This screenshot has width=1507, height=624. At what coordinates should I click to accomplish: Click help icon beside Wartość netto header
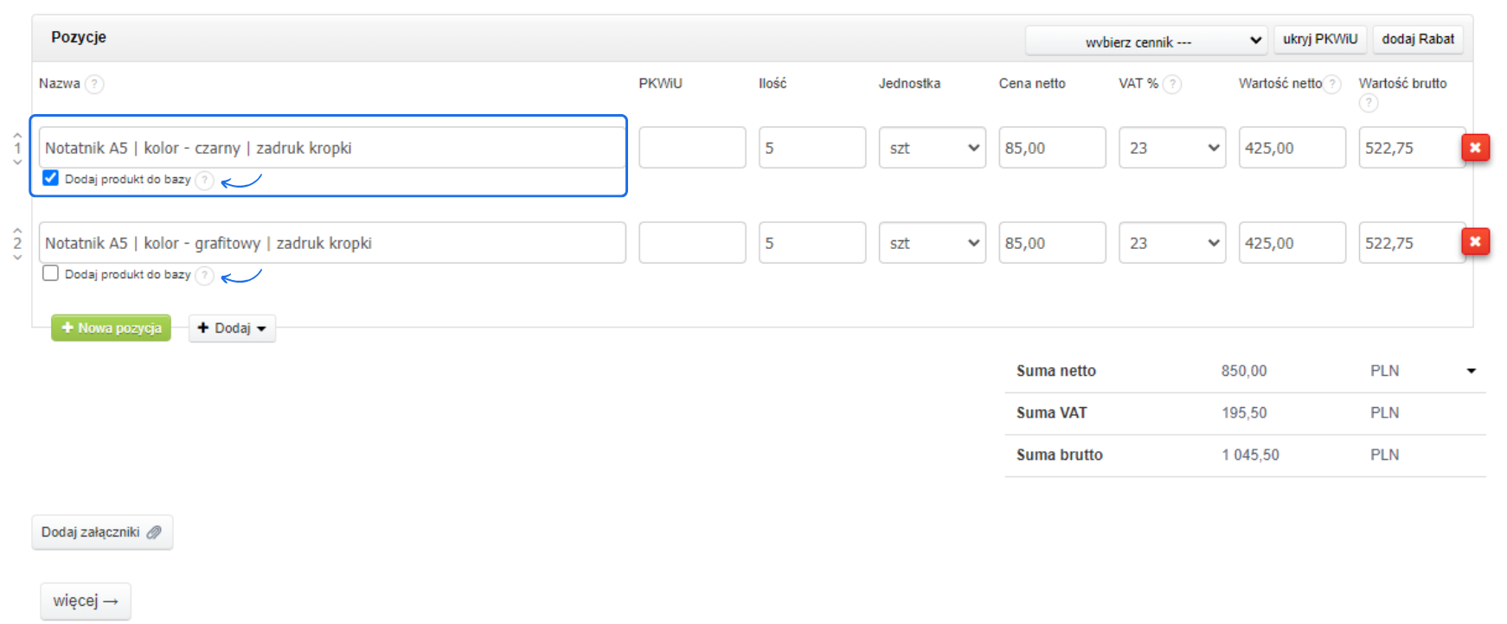pyautogui.click(x=1333, y=84)
